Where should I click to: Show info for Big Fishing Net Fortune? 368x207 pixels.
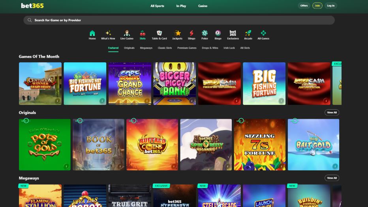(x=102, y=101)
